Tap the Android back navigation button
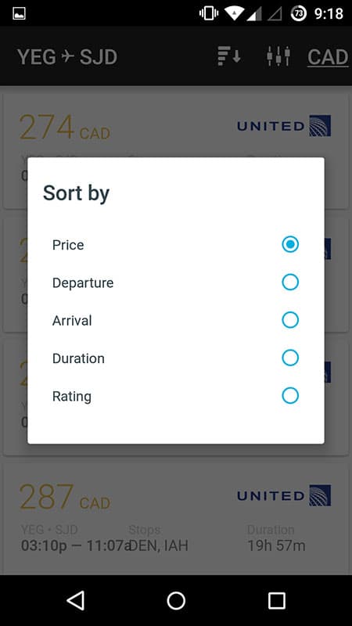352x626 pixels. (75, 600)
